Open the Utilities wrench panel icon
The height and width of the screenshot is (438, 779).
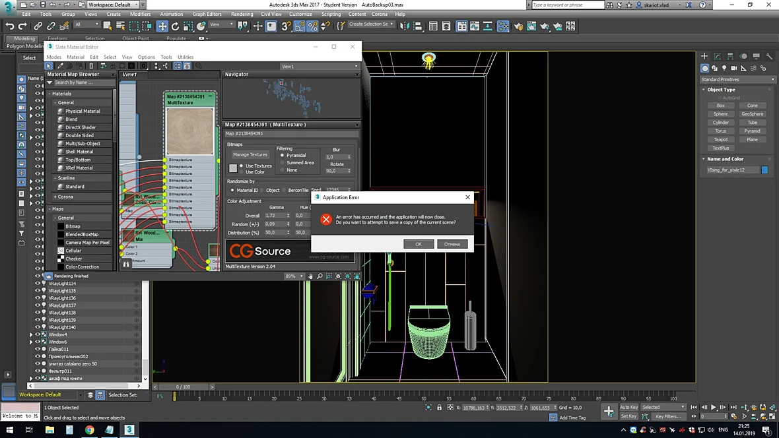click(769, 56)
